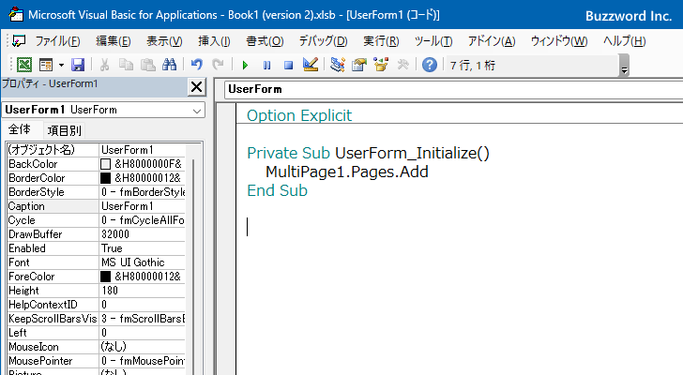683x375 pixels.
Task: Click the Caption property value field
Action: coord(142,206)
